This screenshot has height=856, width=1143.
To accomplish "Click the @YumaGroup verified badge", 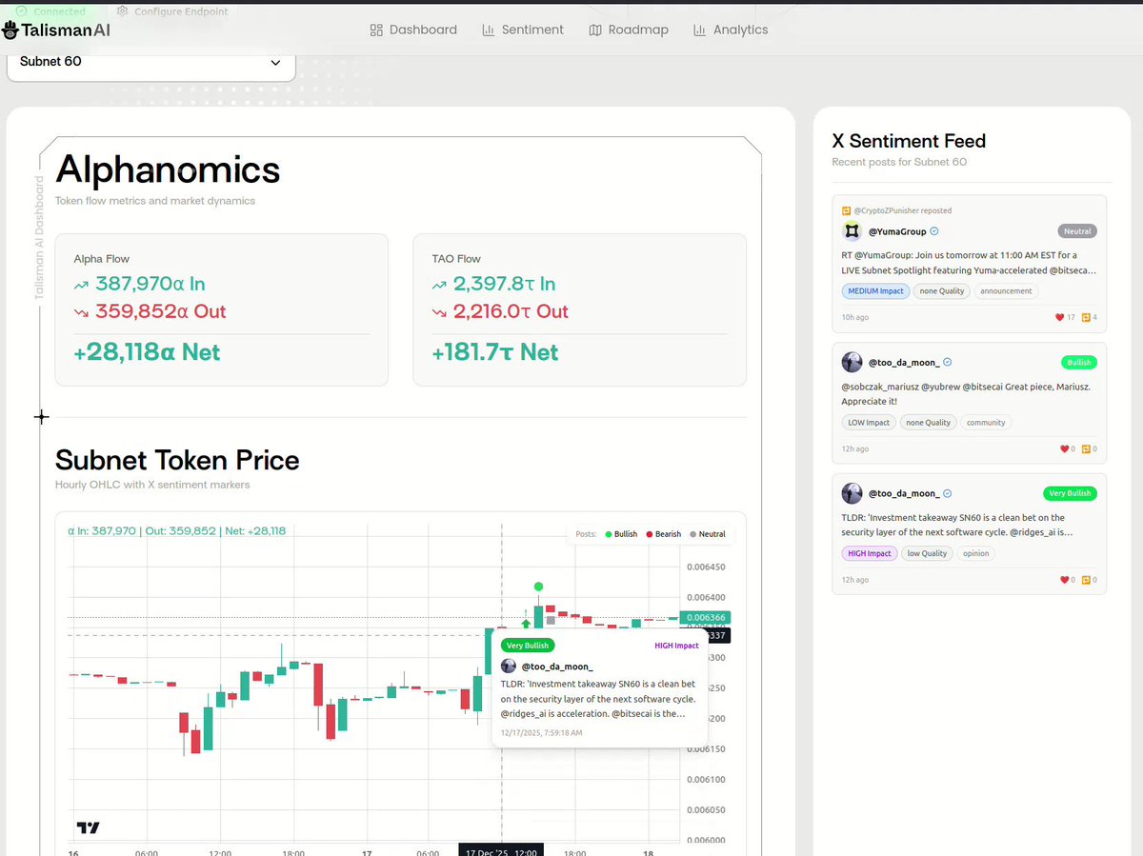I will (x=934, y=231).
